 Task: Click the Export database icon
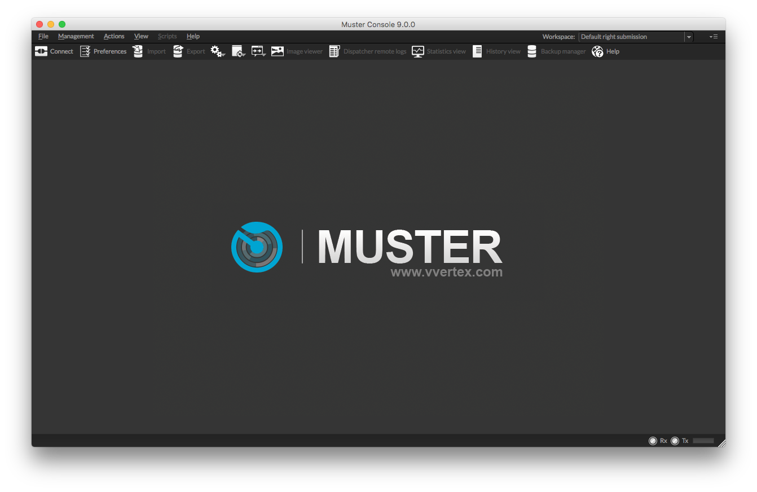178,51
